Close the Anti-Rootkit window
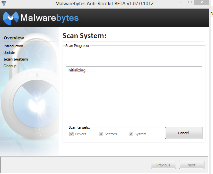Image resolution: width=213 pixels, height=174 pixels. 202,2
